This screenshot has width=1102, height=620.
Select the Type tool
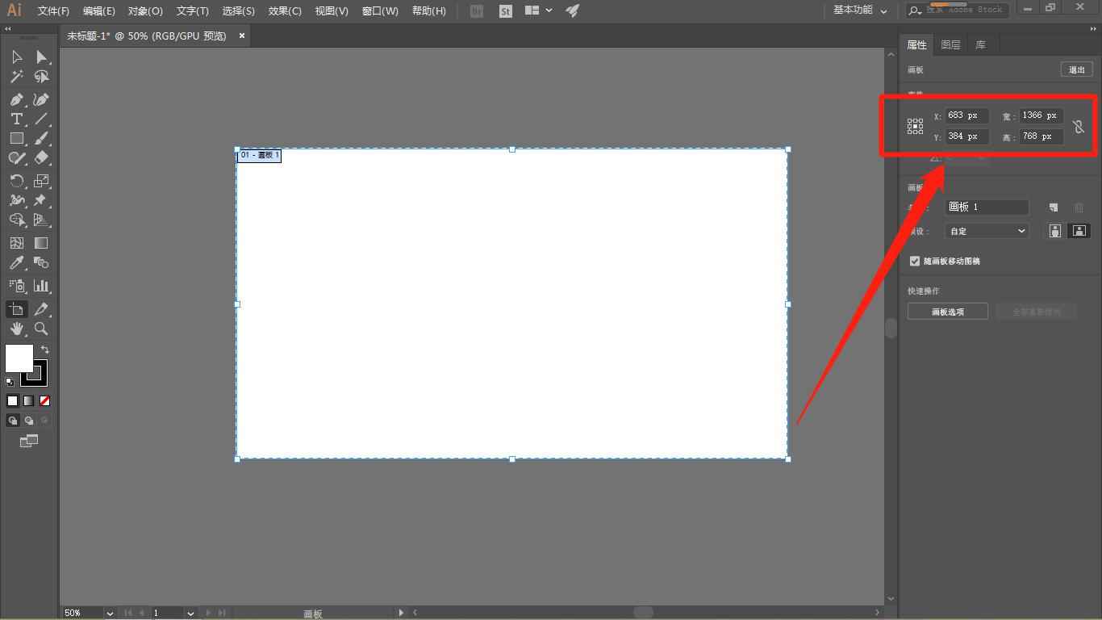click(x=16, y=119)
